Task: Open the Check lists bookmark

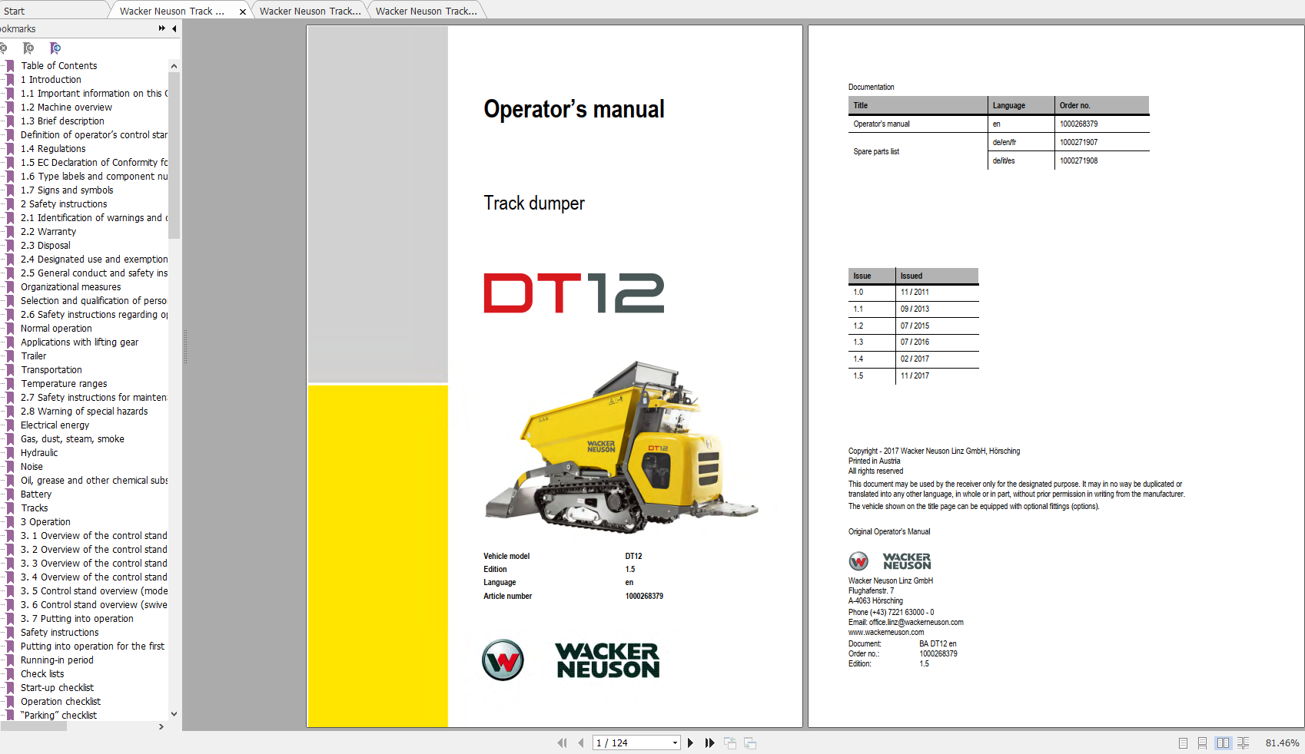Action: tap(42, 674)
